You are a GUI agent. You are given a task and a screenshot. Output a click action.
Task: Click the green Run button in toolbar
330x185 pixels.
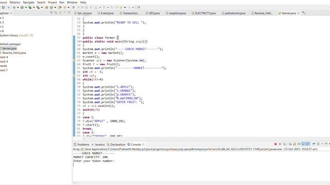[x=22, y=7]
